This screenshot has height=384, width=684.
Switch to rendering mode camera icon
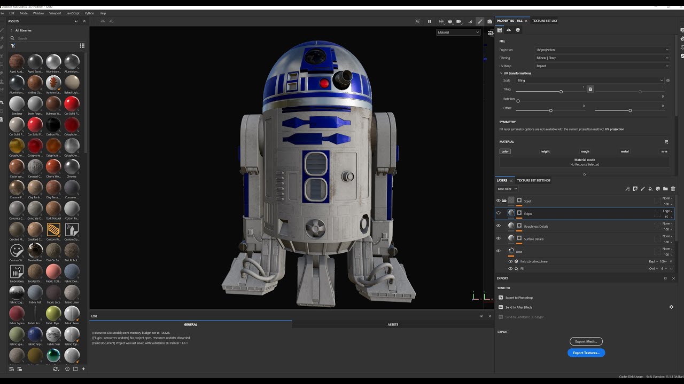pyautogui.click(x=489, y=21)
